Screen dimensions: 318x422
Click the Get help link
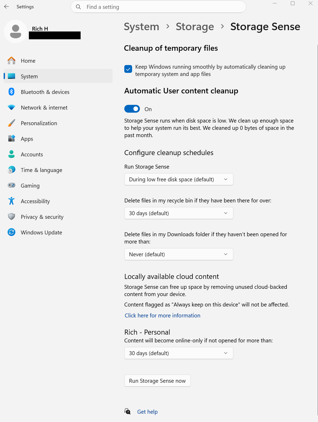click(x=147, y=412)
